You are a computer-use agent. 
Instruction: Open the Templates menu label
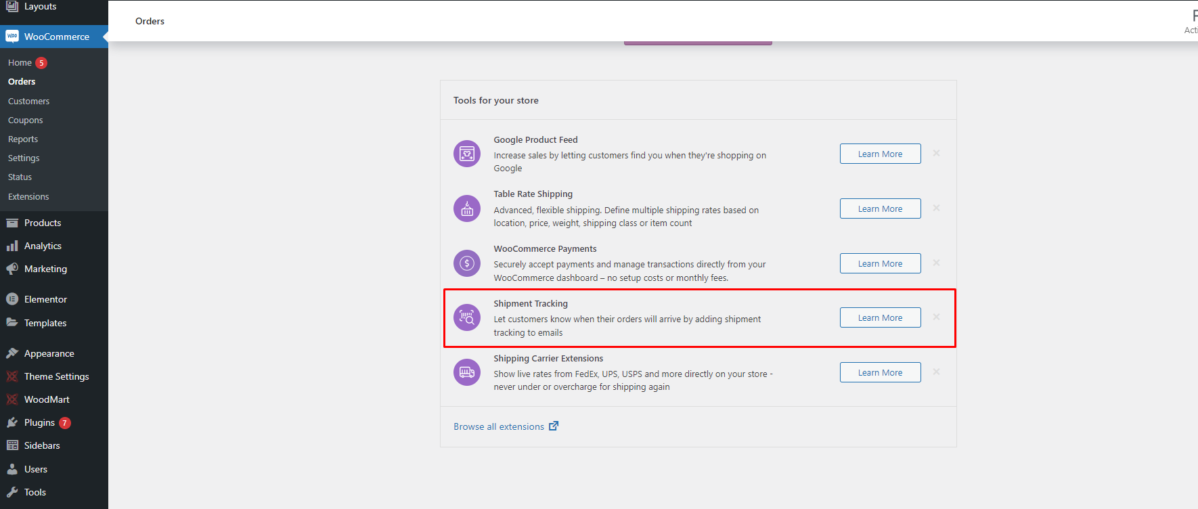45,323
